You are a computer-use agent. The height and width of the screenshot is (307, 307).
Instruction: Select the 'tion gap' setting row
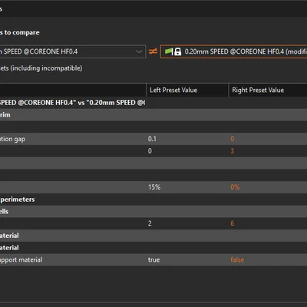(x=153, y=139)
